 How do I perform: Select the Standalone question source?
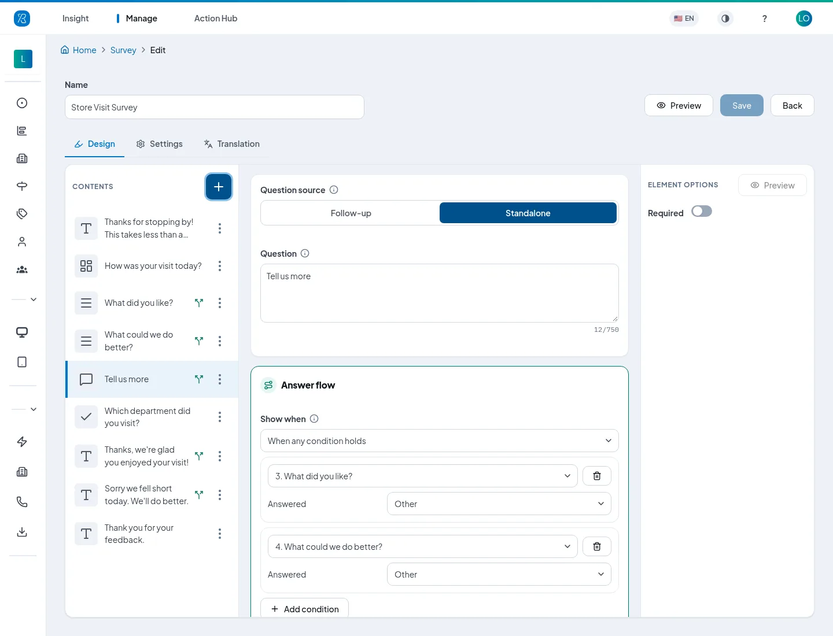point(528,213)
